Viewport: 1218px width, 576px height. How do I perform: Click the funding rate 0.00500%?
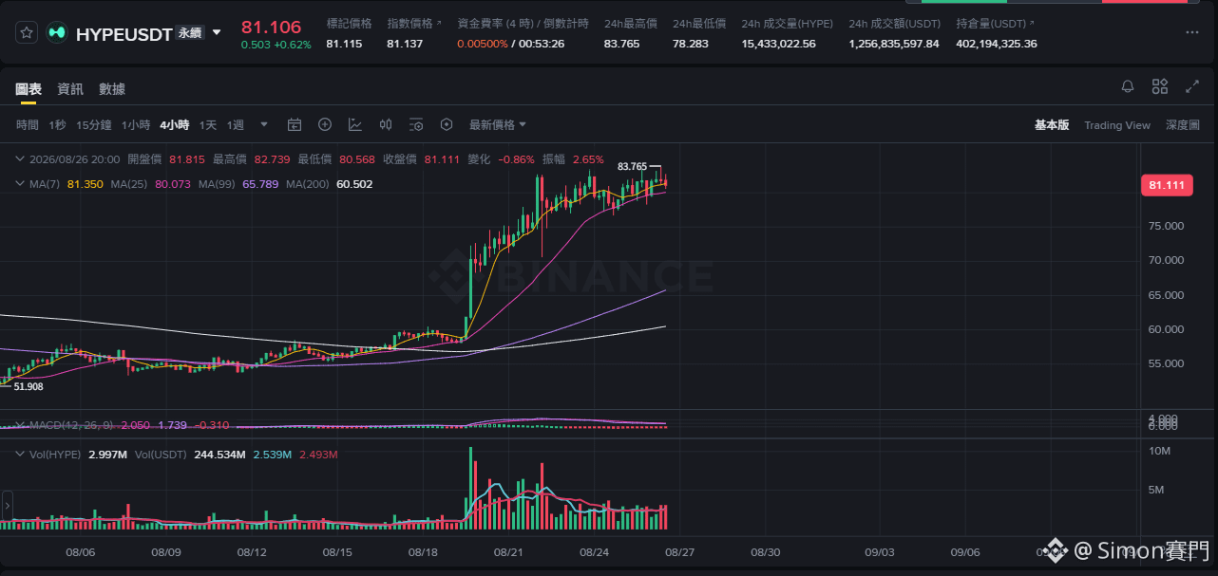click(x=482, y=44)
